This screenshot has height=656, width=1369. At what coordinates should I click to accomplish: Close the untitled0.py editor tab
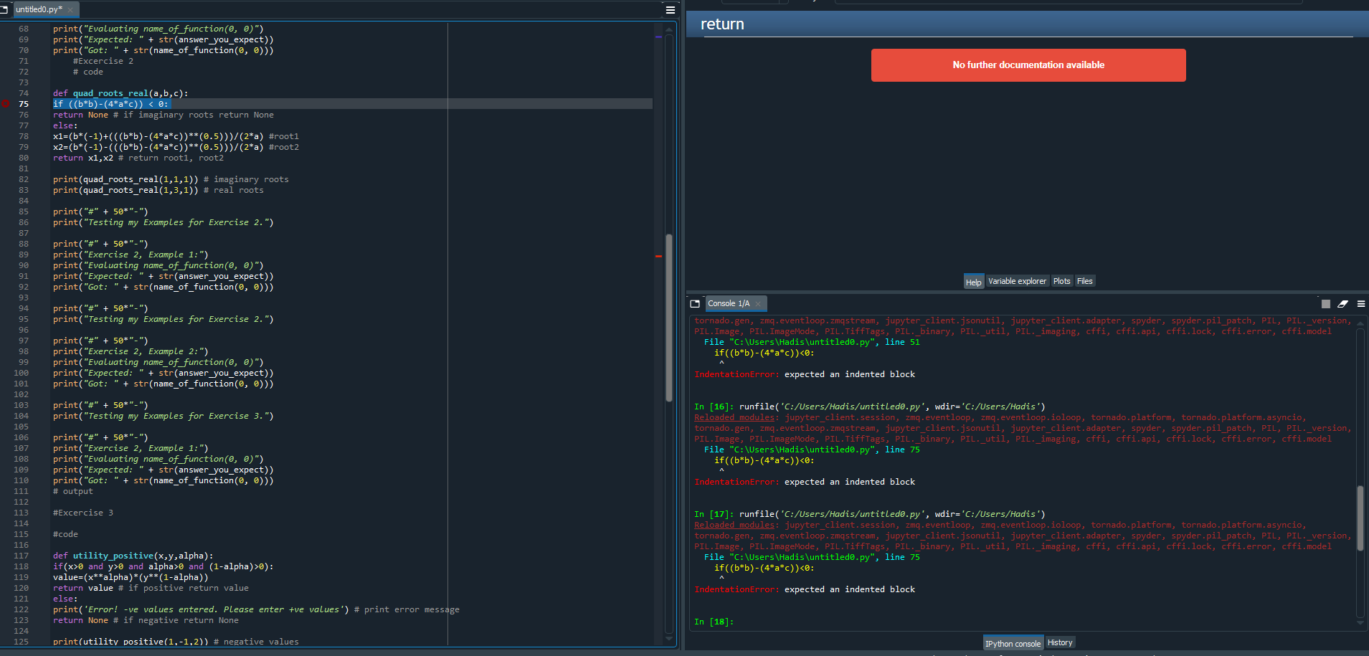[70, 10]
